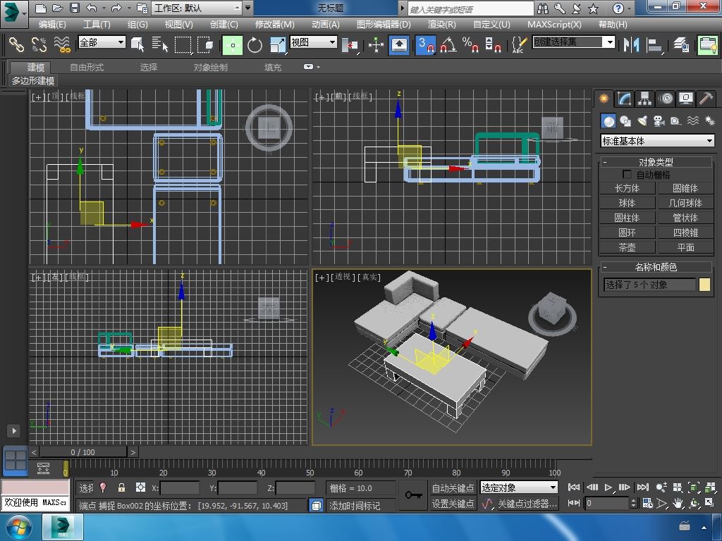The height and width of the screenshot is (541, 722).
Task: Open the 渲染(R) menu
Action: tap(441, 24)
